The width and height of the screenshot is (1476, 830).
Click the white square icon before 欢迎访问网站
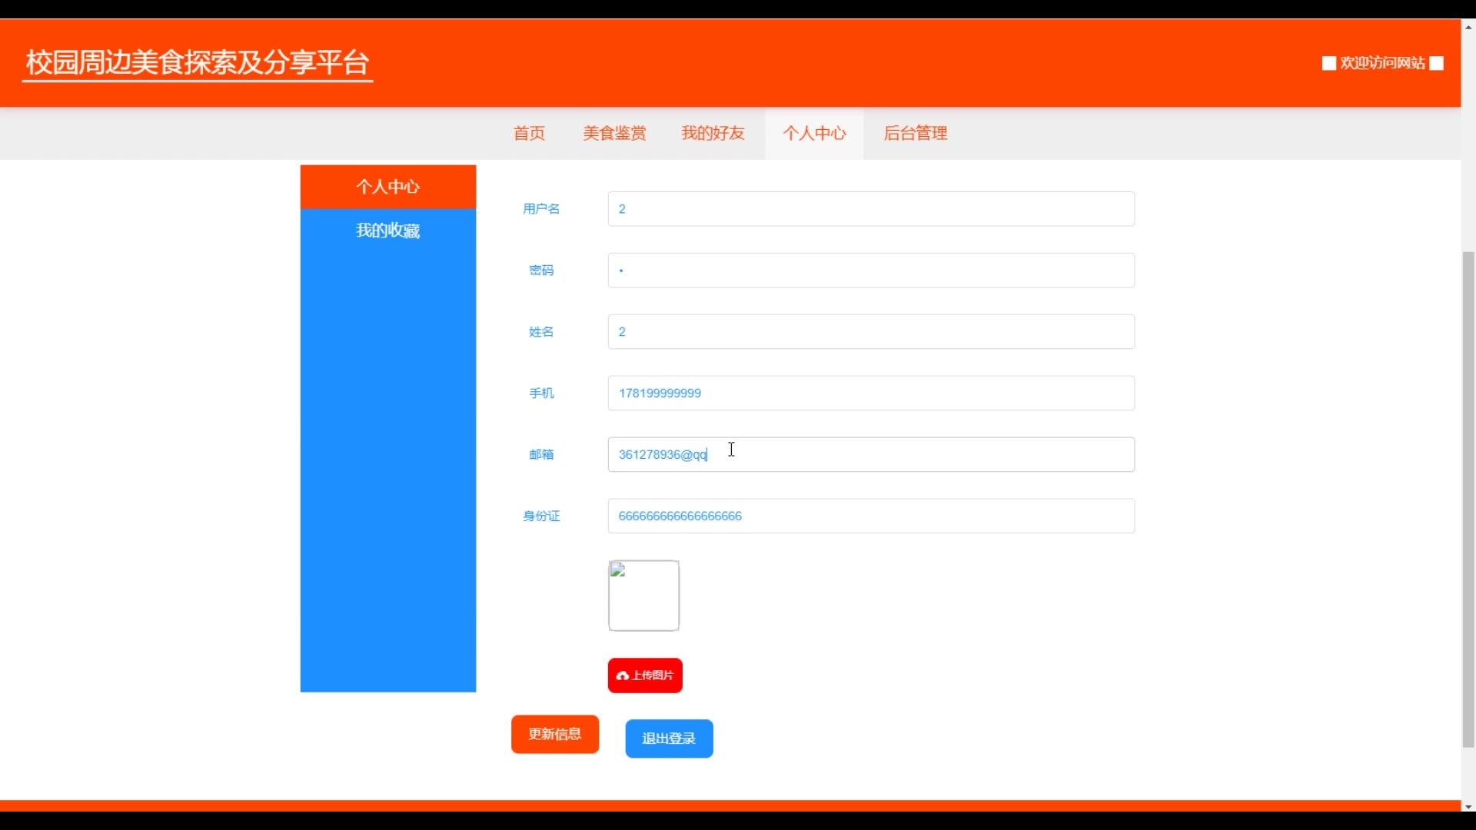coord(1328,63)
